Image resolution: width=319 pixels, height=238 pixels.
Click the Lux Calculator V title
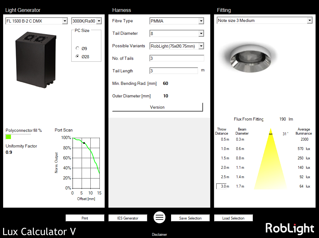tap(39, 232)
